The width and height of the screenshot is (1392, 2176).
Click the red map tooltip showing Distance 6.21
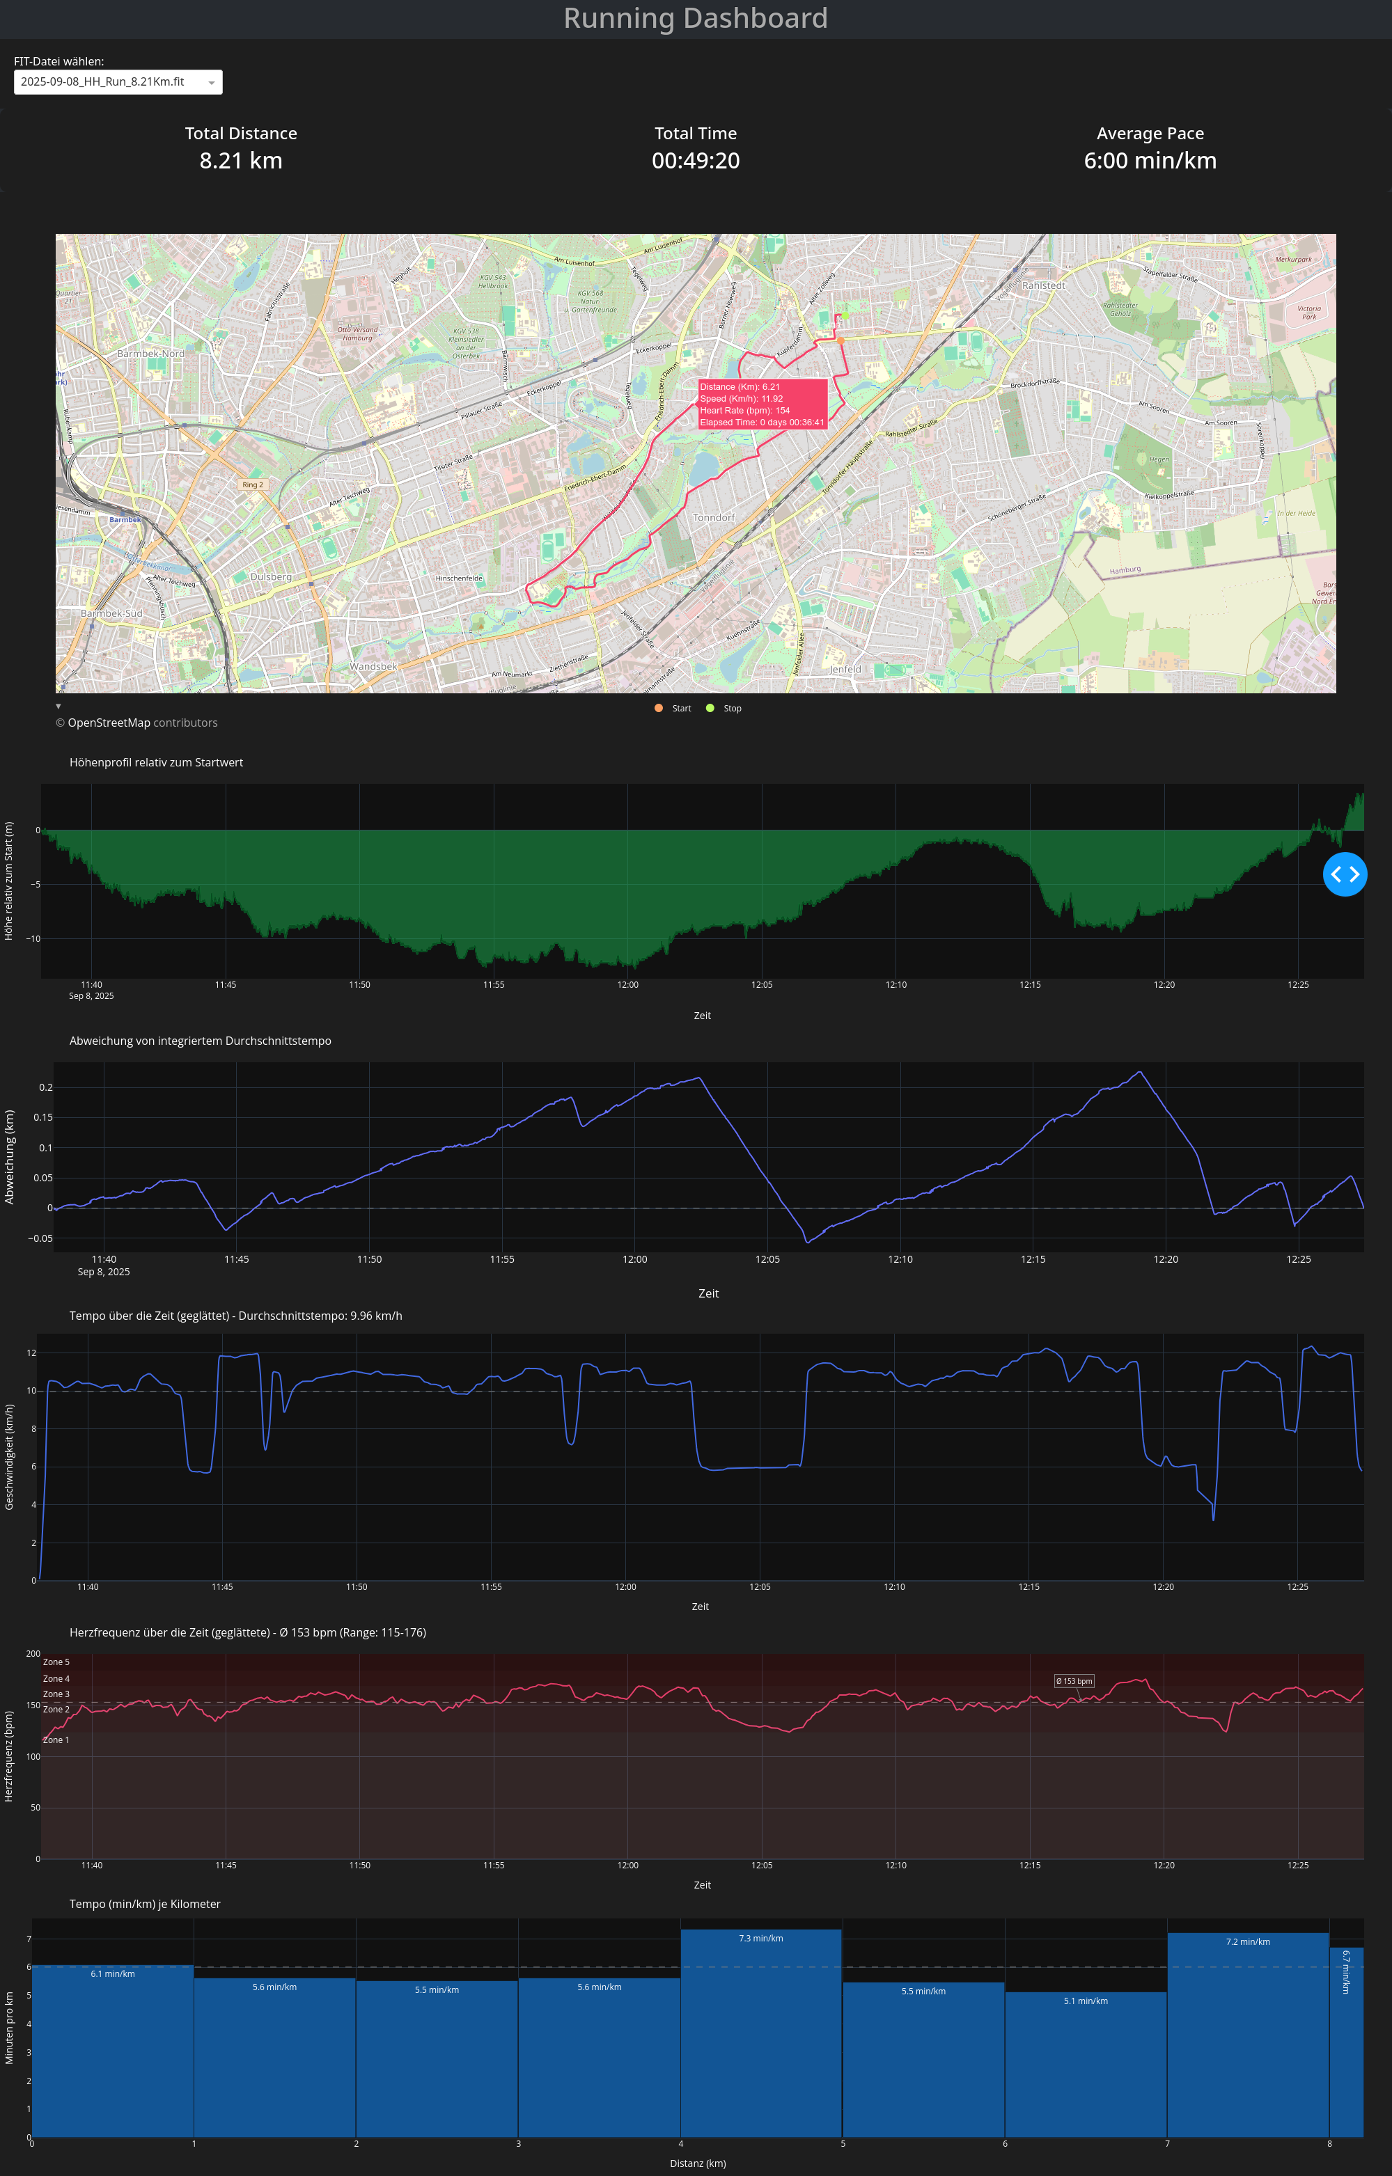click(762, 404)
